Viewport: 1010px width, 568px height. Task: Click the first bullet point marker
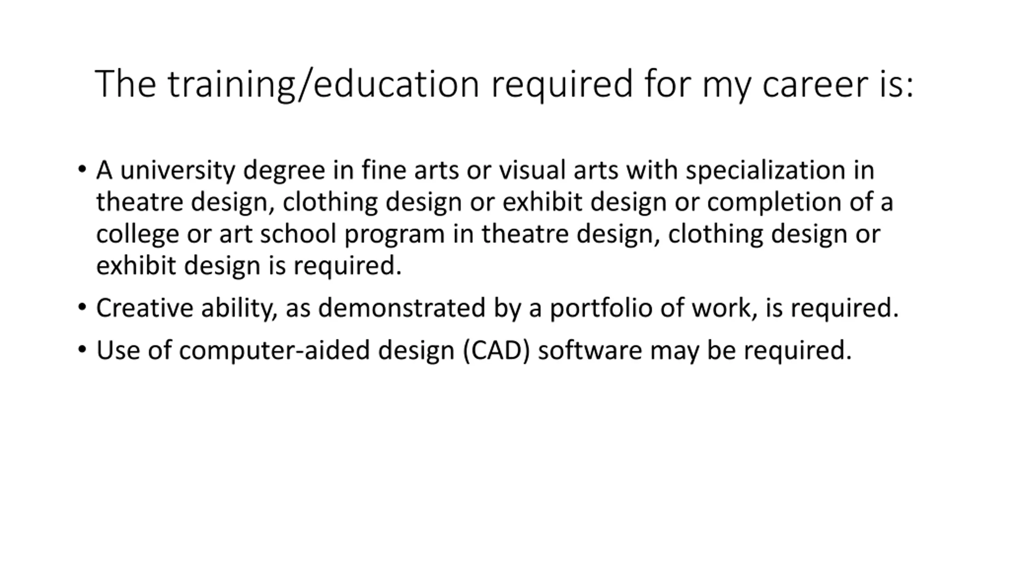(82, 170)
